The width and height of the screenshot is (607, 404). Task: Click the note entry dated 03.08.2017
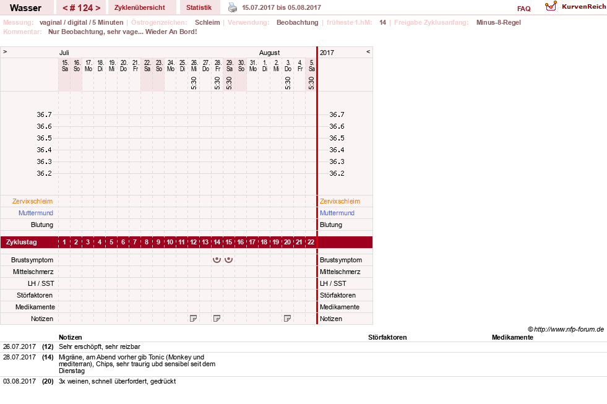[x=19, y=381]
